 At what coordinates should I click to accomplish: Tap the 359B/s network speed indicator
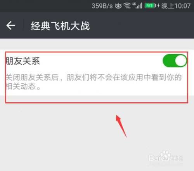[x=102, y=6]
